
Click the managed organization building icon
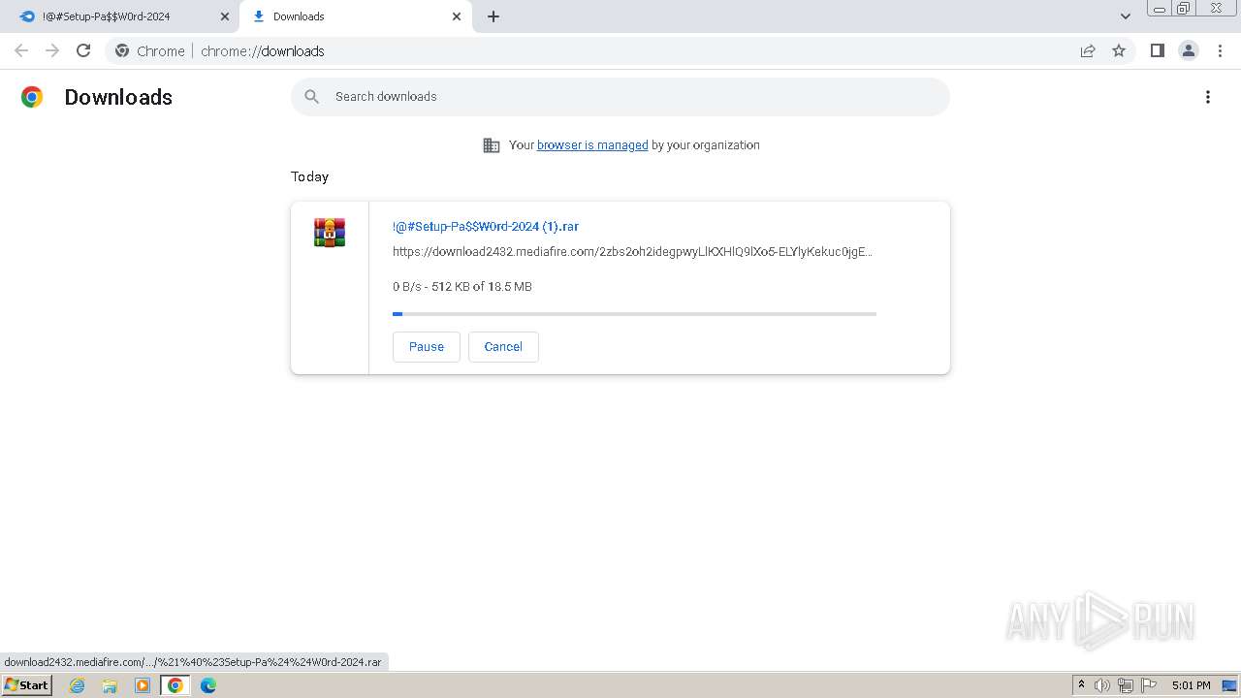coord(492,145)
